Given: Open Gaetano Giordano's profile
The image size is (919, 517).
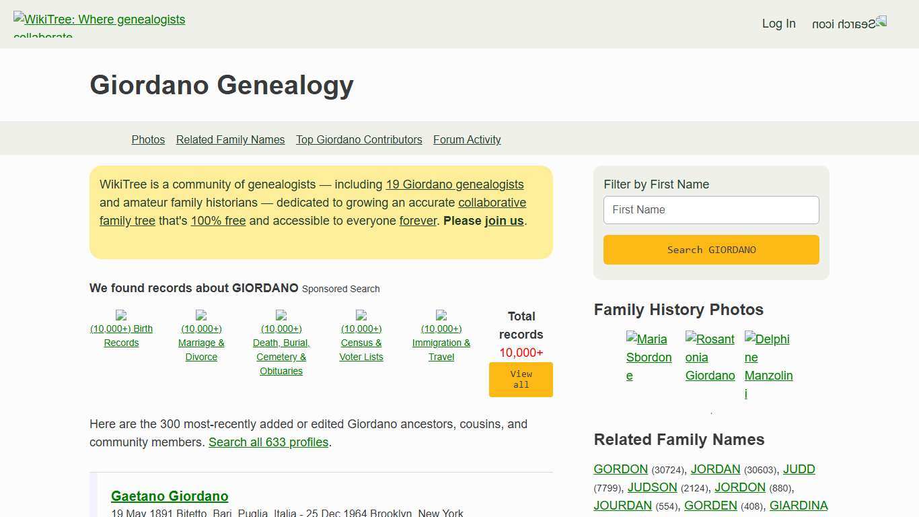Looking at the screenshot, I should pos(170,496).
